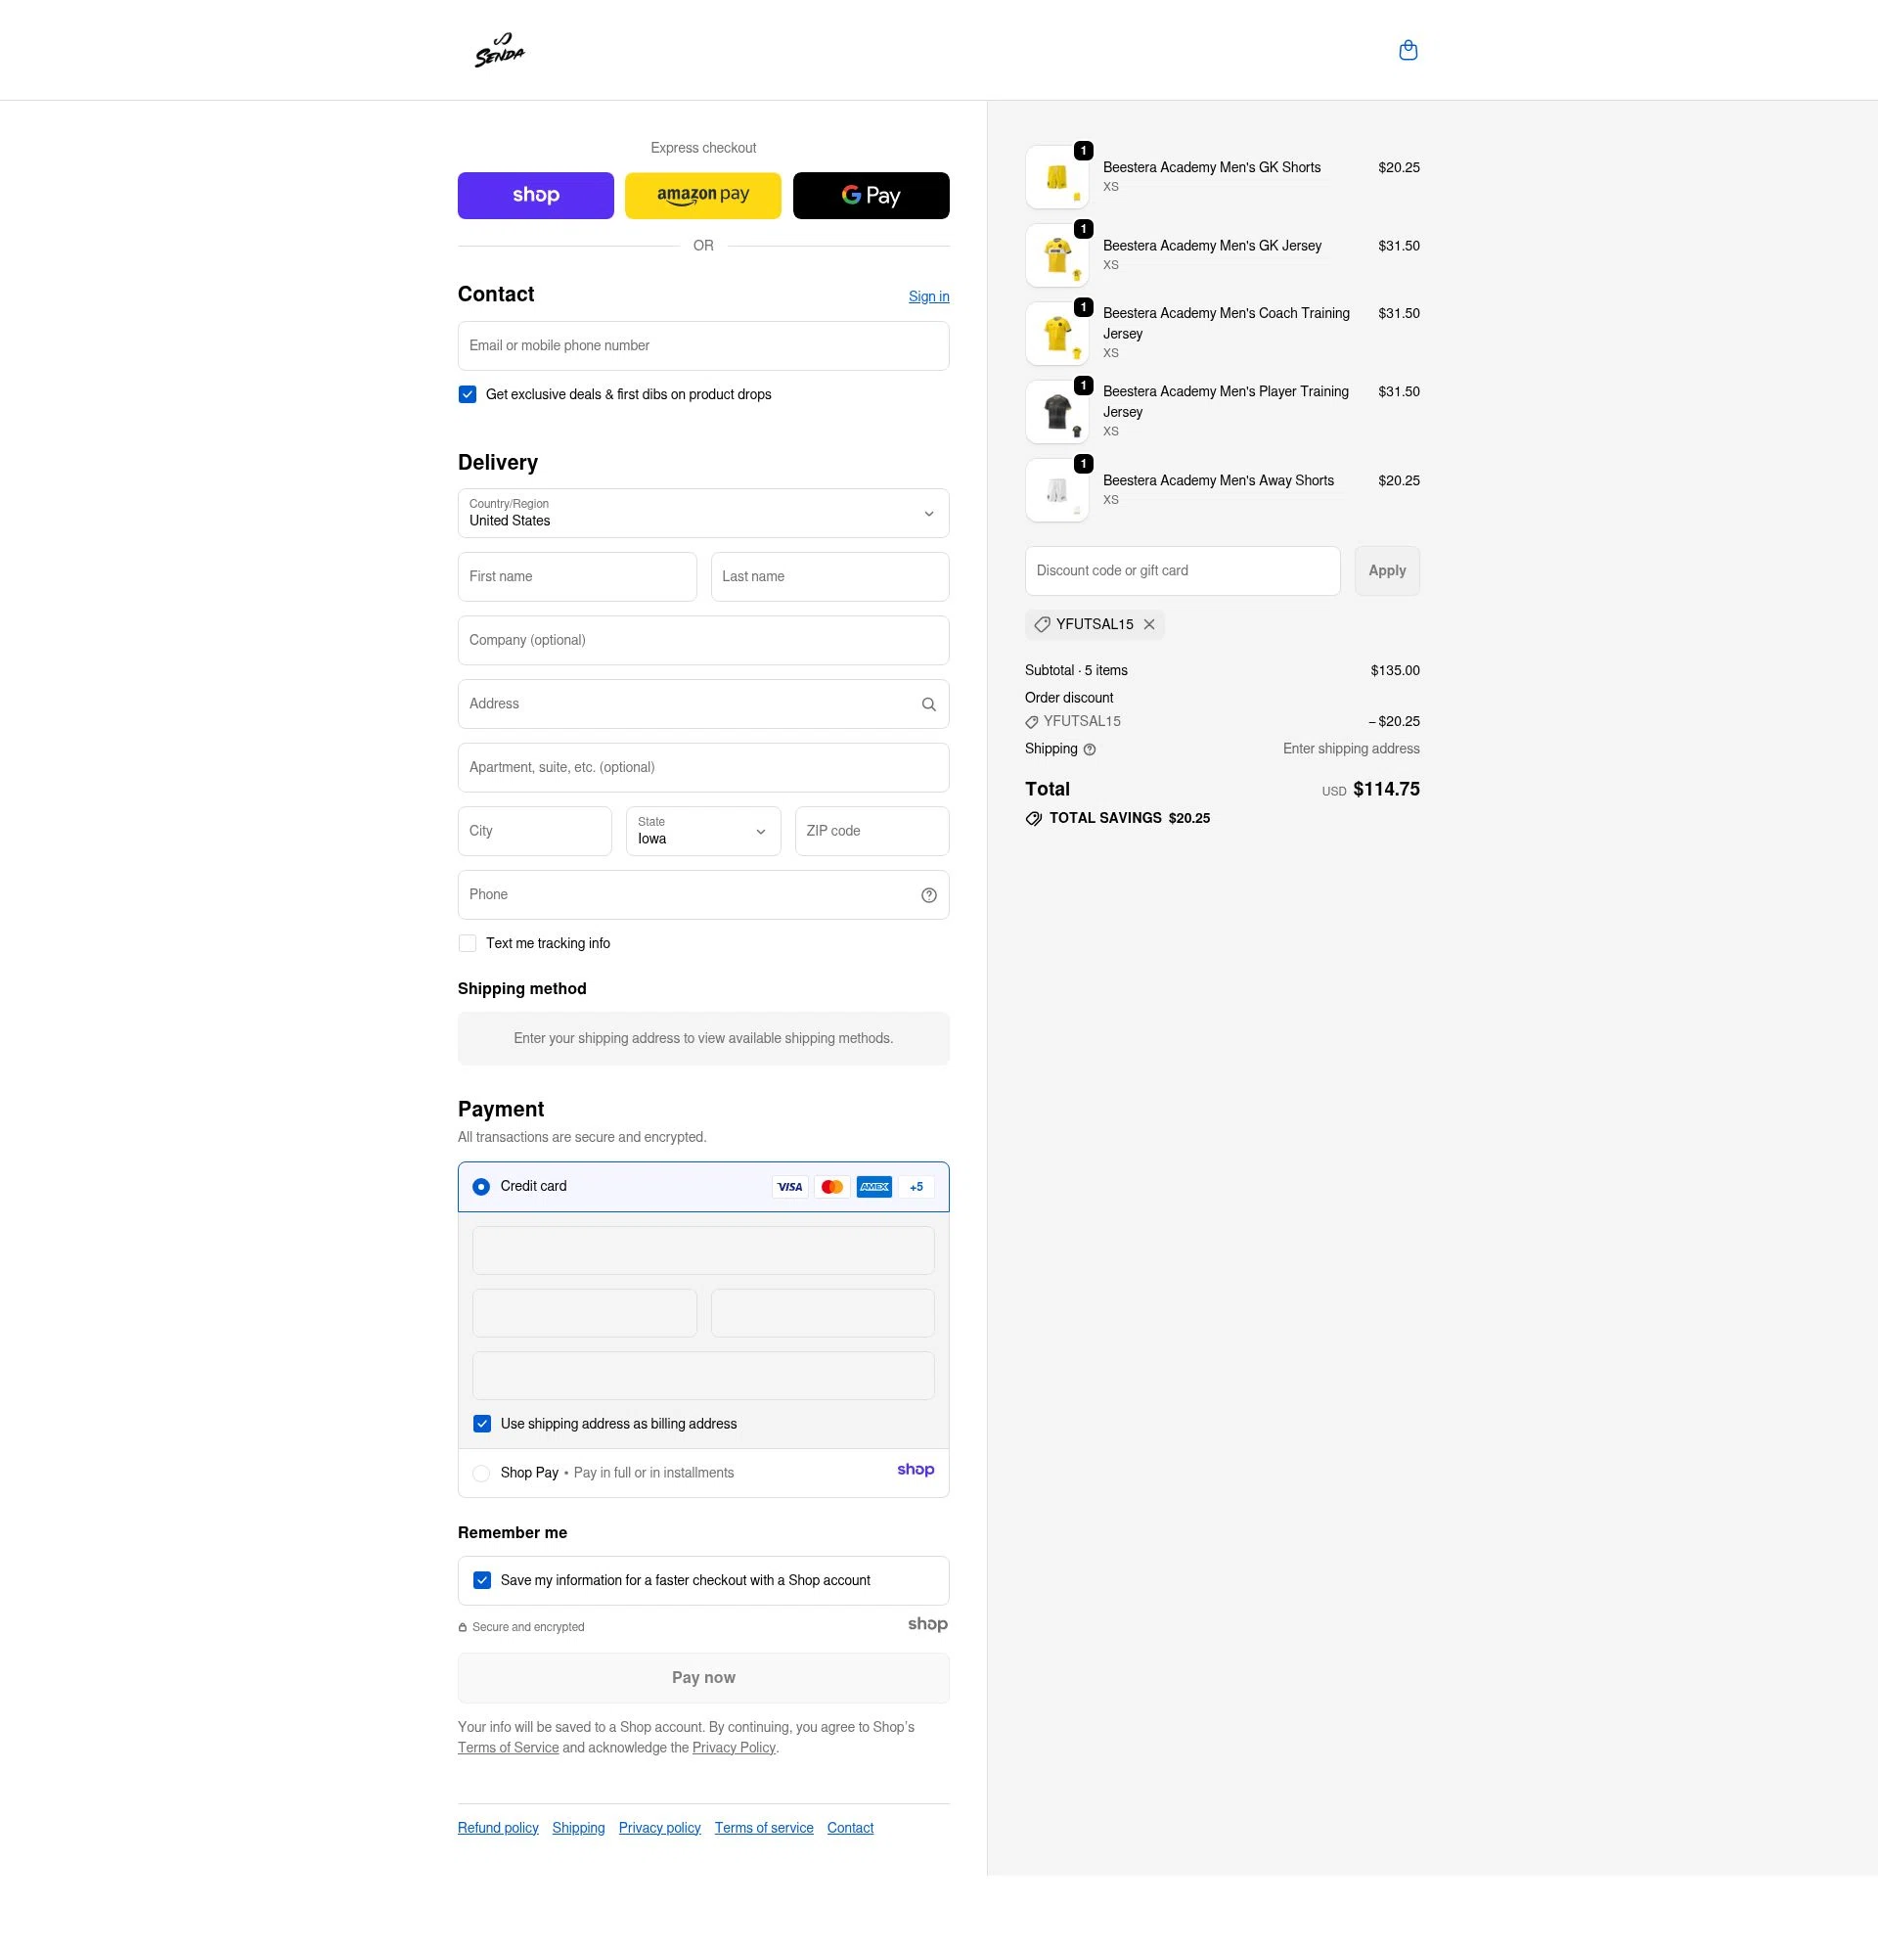Image resolution: width=1878 pixels, height=1954 pixels.
Task: Change the State from Iowa
Action: point(702,831)
